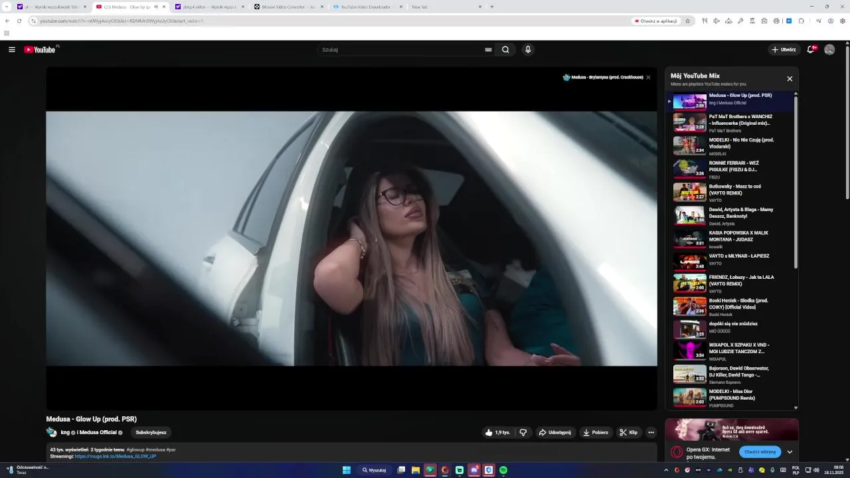Open browser extensions puzzle icon
The image size is (850, 478).
802,21
